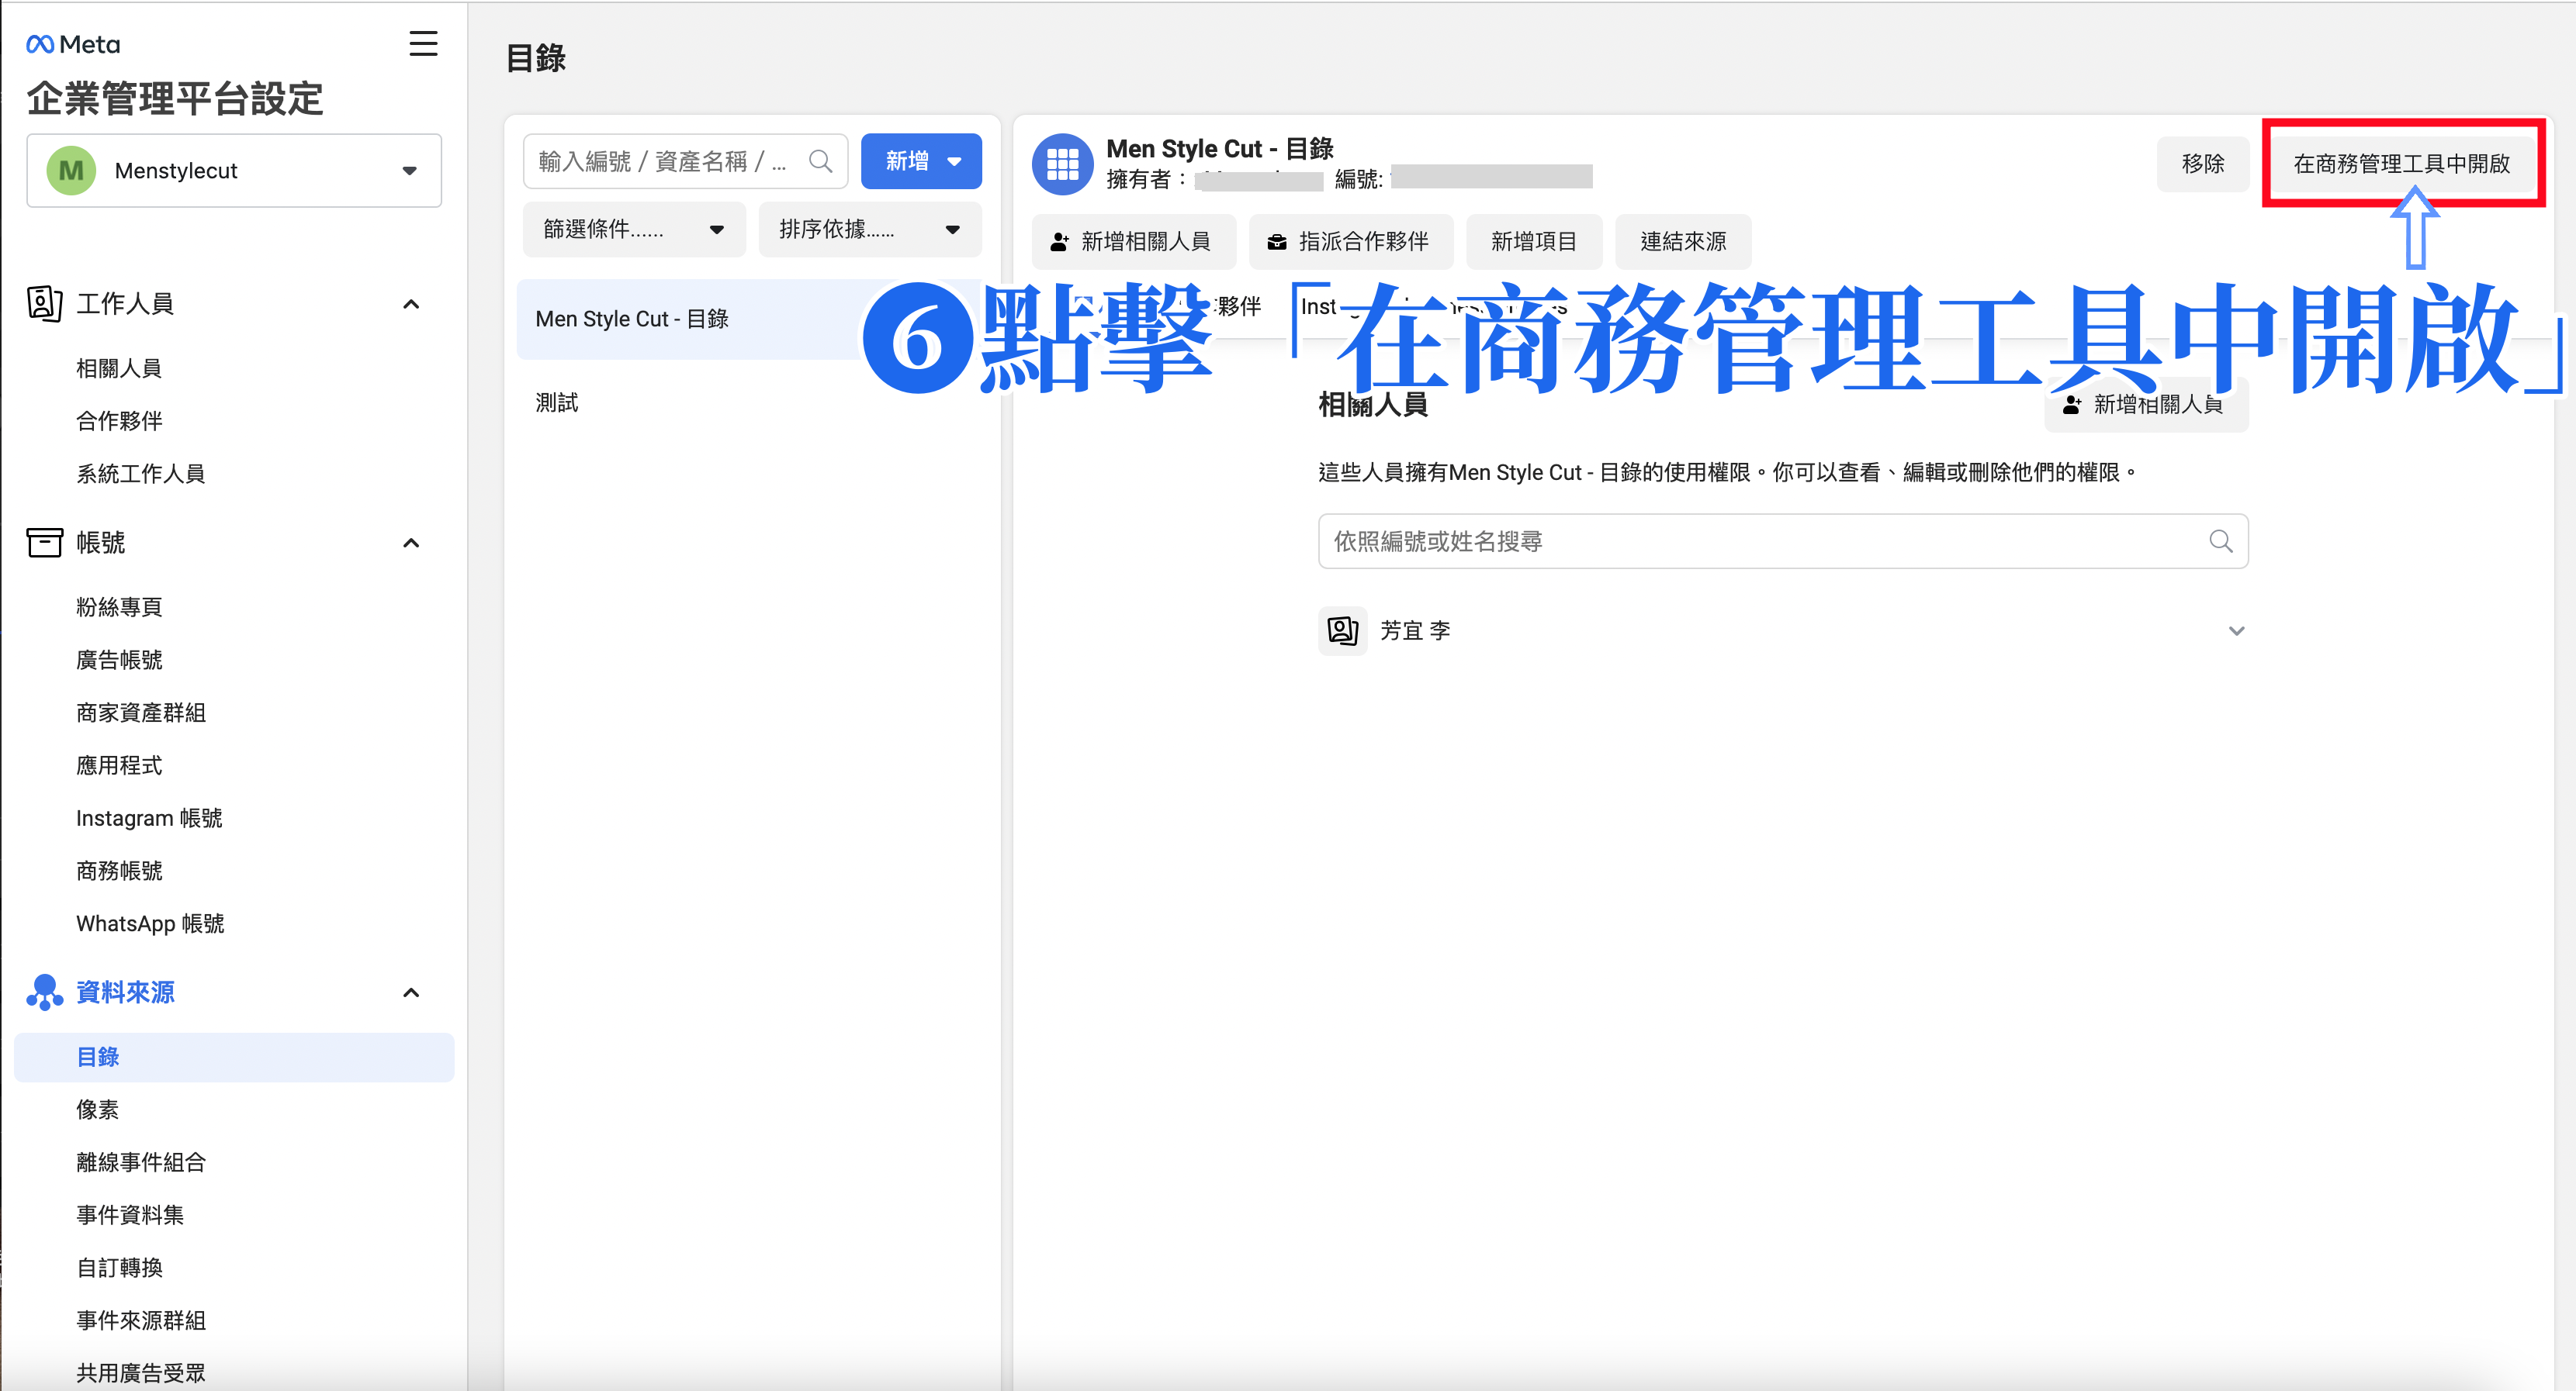Screen dimensions: 2576x1391
Task: Open the 篩選條件 filter dropdown
Action: (634, 229)
